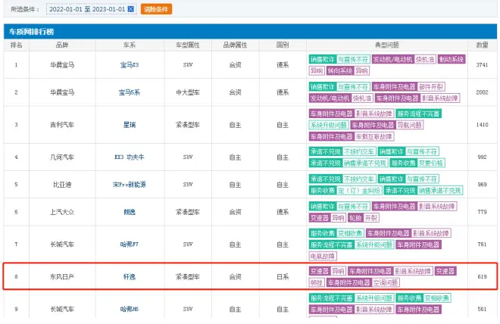
Task: Click the 空调问题 tag in 轩逸 row
Action: pos(386,282)
